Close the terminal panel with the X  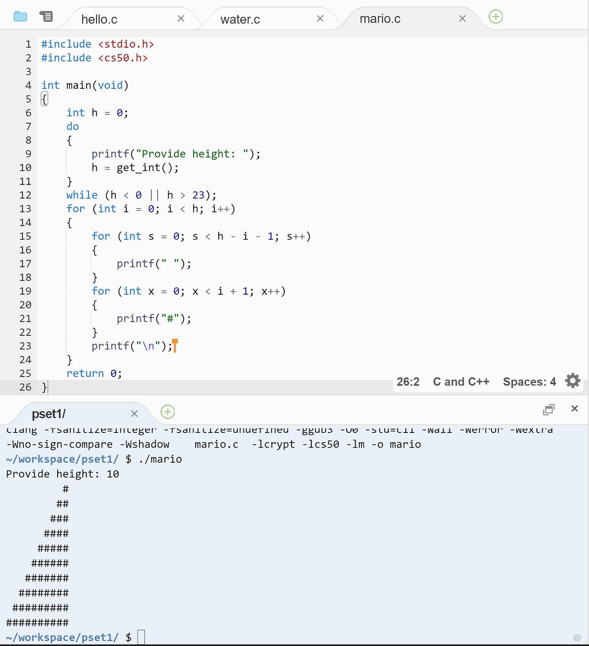[x=575, y=409]
